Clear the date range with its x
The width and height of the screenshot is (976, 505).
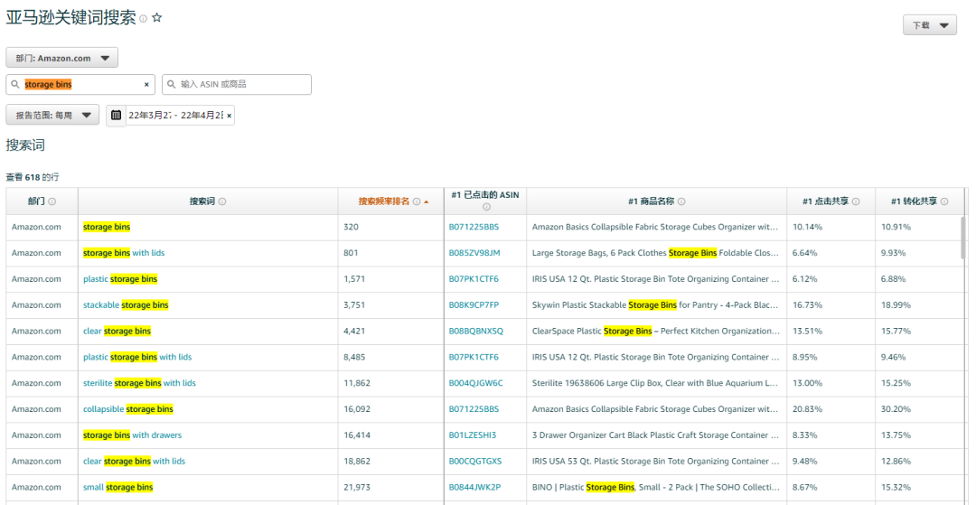tap(229, 116)
